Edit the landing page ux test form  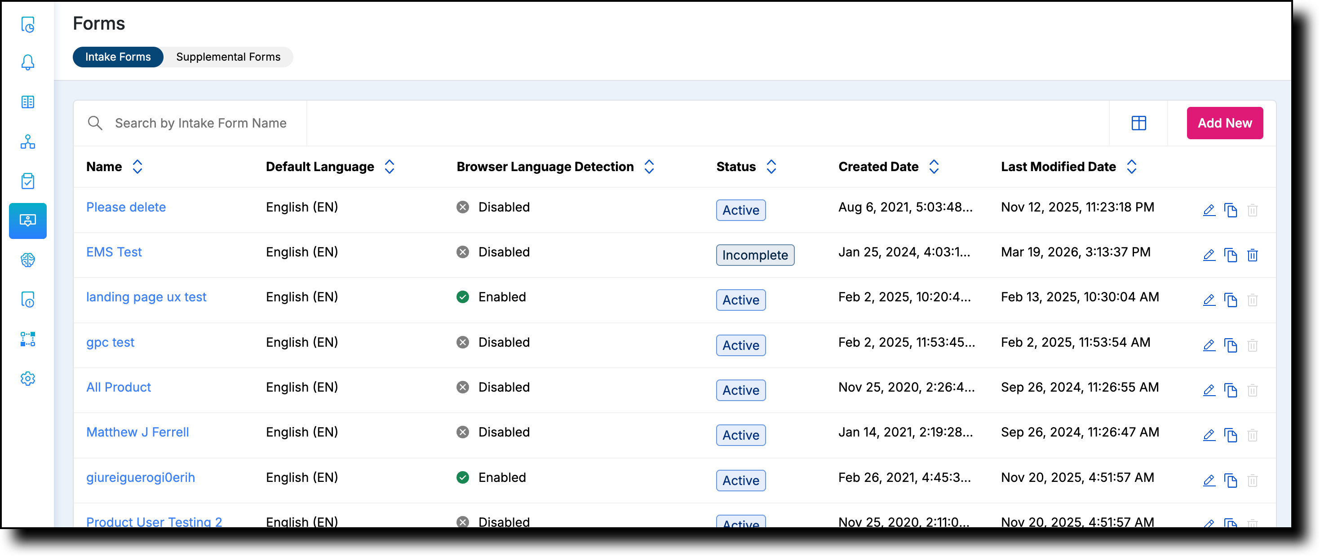(x=1209, y=300)
